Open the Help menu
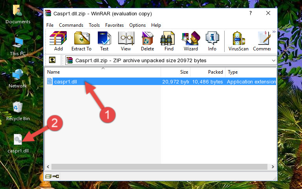 tap(156, 25)
